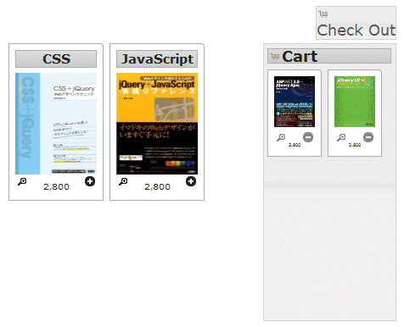404x327 pixels.
Task: Open the CSS+jQuery book cover image
Action: point(56,124)
